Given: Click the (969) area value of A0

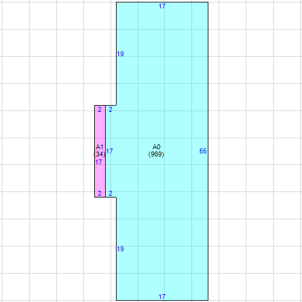Looking at the screenshot, I should click(156, 154).
